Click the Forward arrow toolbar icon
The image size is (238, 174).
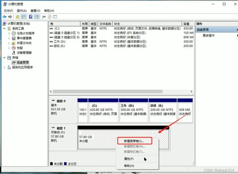pyautogui.click(x=10, y=17)
